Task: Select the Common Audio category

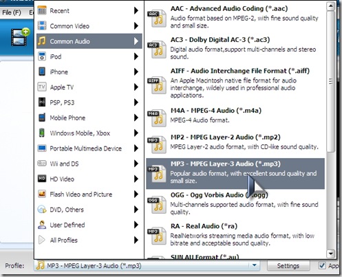Action: [89, 41]
